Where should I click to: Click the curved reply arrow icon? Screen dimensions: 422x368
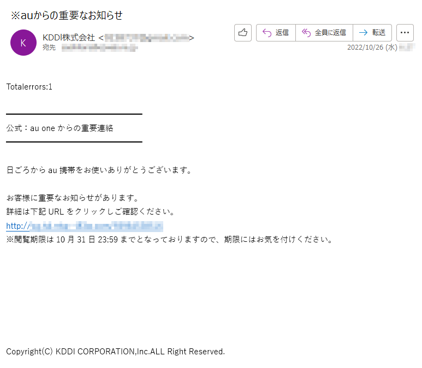[x=267, y=33]
